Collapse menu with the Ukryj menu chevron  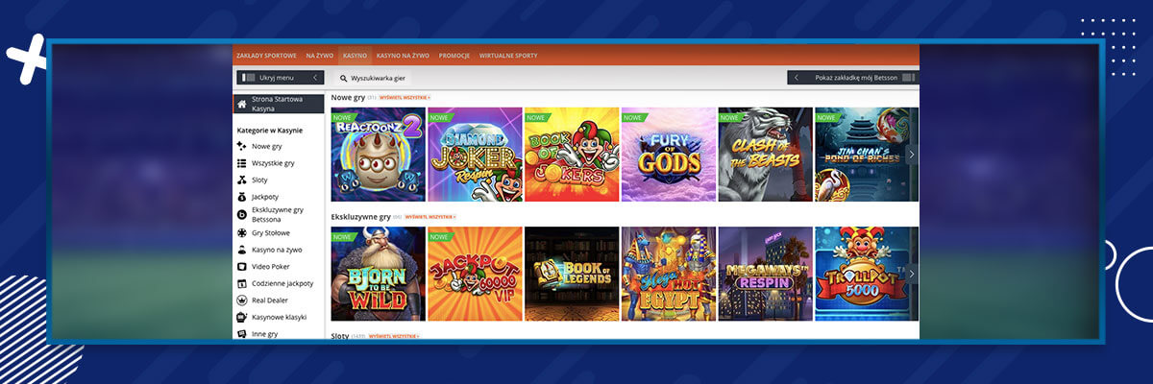[315, 78]
